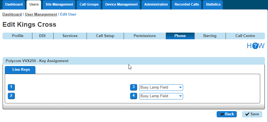Switch to the Services sub-tab
Image resolution: width=268 pixels, height=122 pixels.
pyautogui.click(x=70, y=36)
